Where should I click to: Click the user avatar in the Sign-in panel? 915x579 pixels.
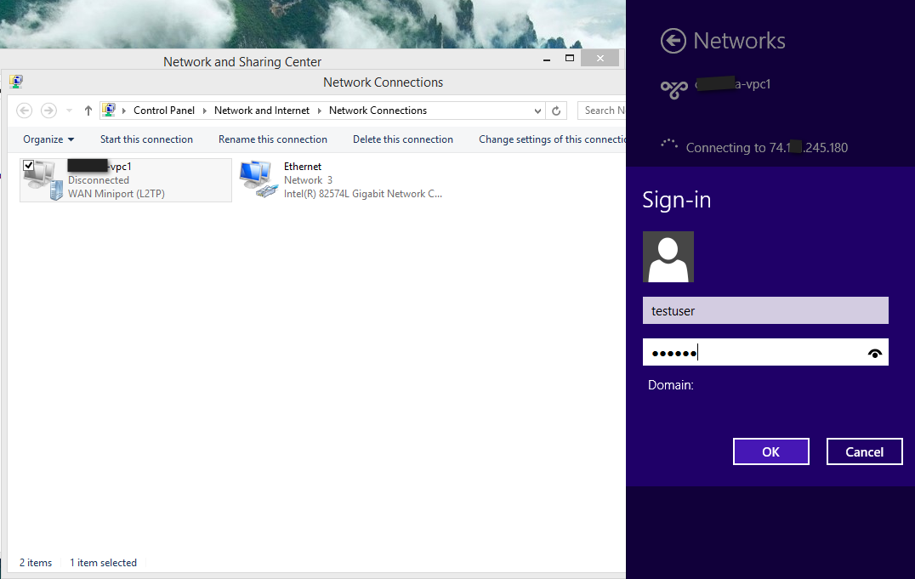668,257
